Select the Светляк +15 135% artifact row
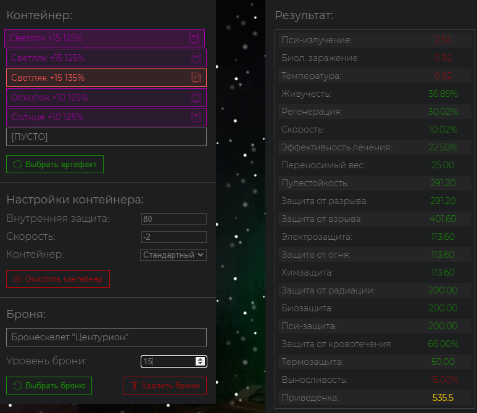Screen dimensions: 477x413 point(107,78)
